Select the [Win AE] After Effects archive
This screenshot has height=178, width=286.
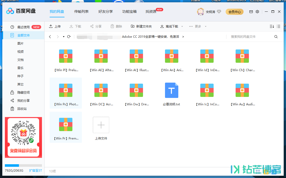click(101, 60)
